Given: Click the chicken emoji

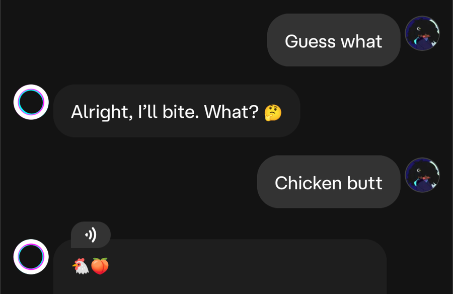Looking at the screenshot, I should [x=81, y=266].
